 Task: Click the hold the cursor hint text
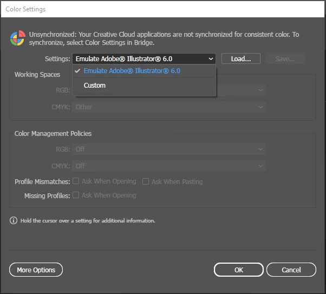click(x=88, y=220)
